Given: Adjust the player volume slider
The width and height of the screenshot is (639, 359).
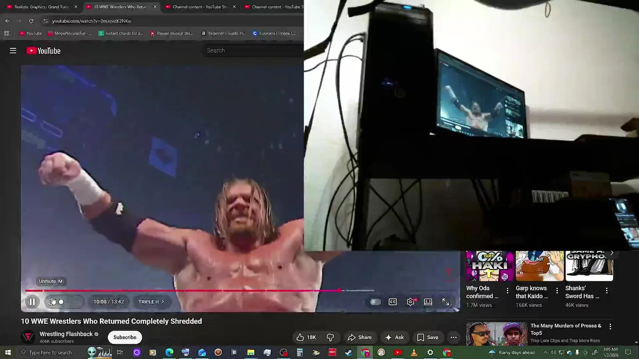Looking at the screenshot, I should (69, 302).
